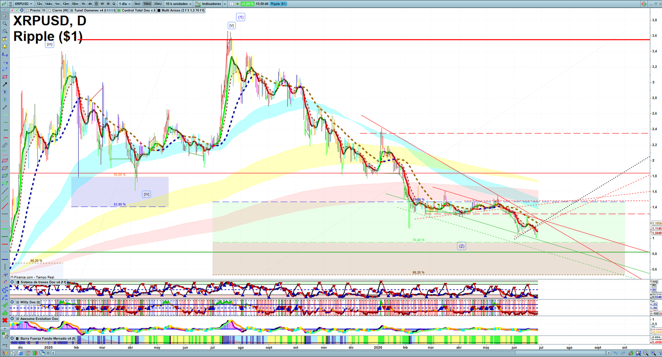Select the segment line tool
This screenshot has width=662, height=357.
pos(5,107)
